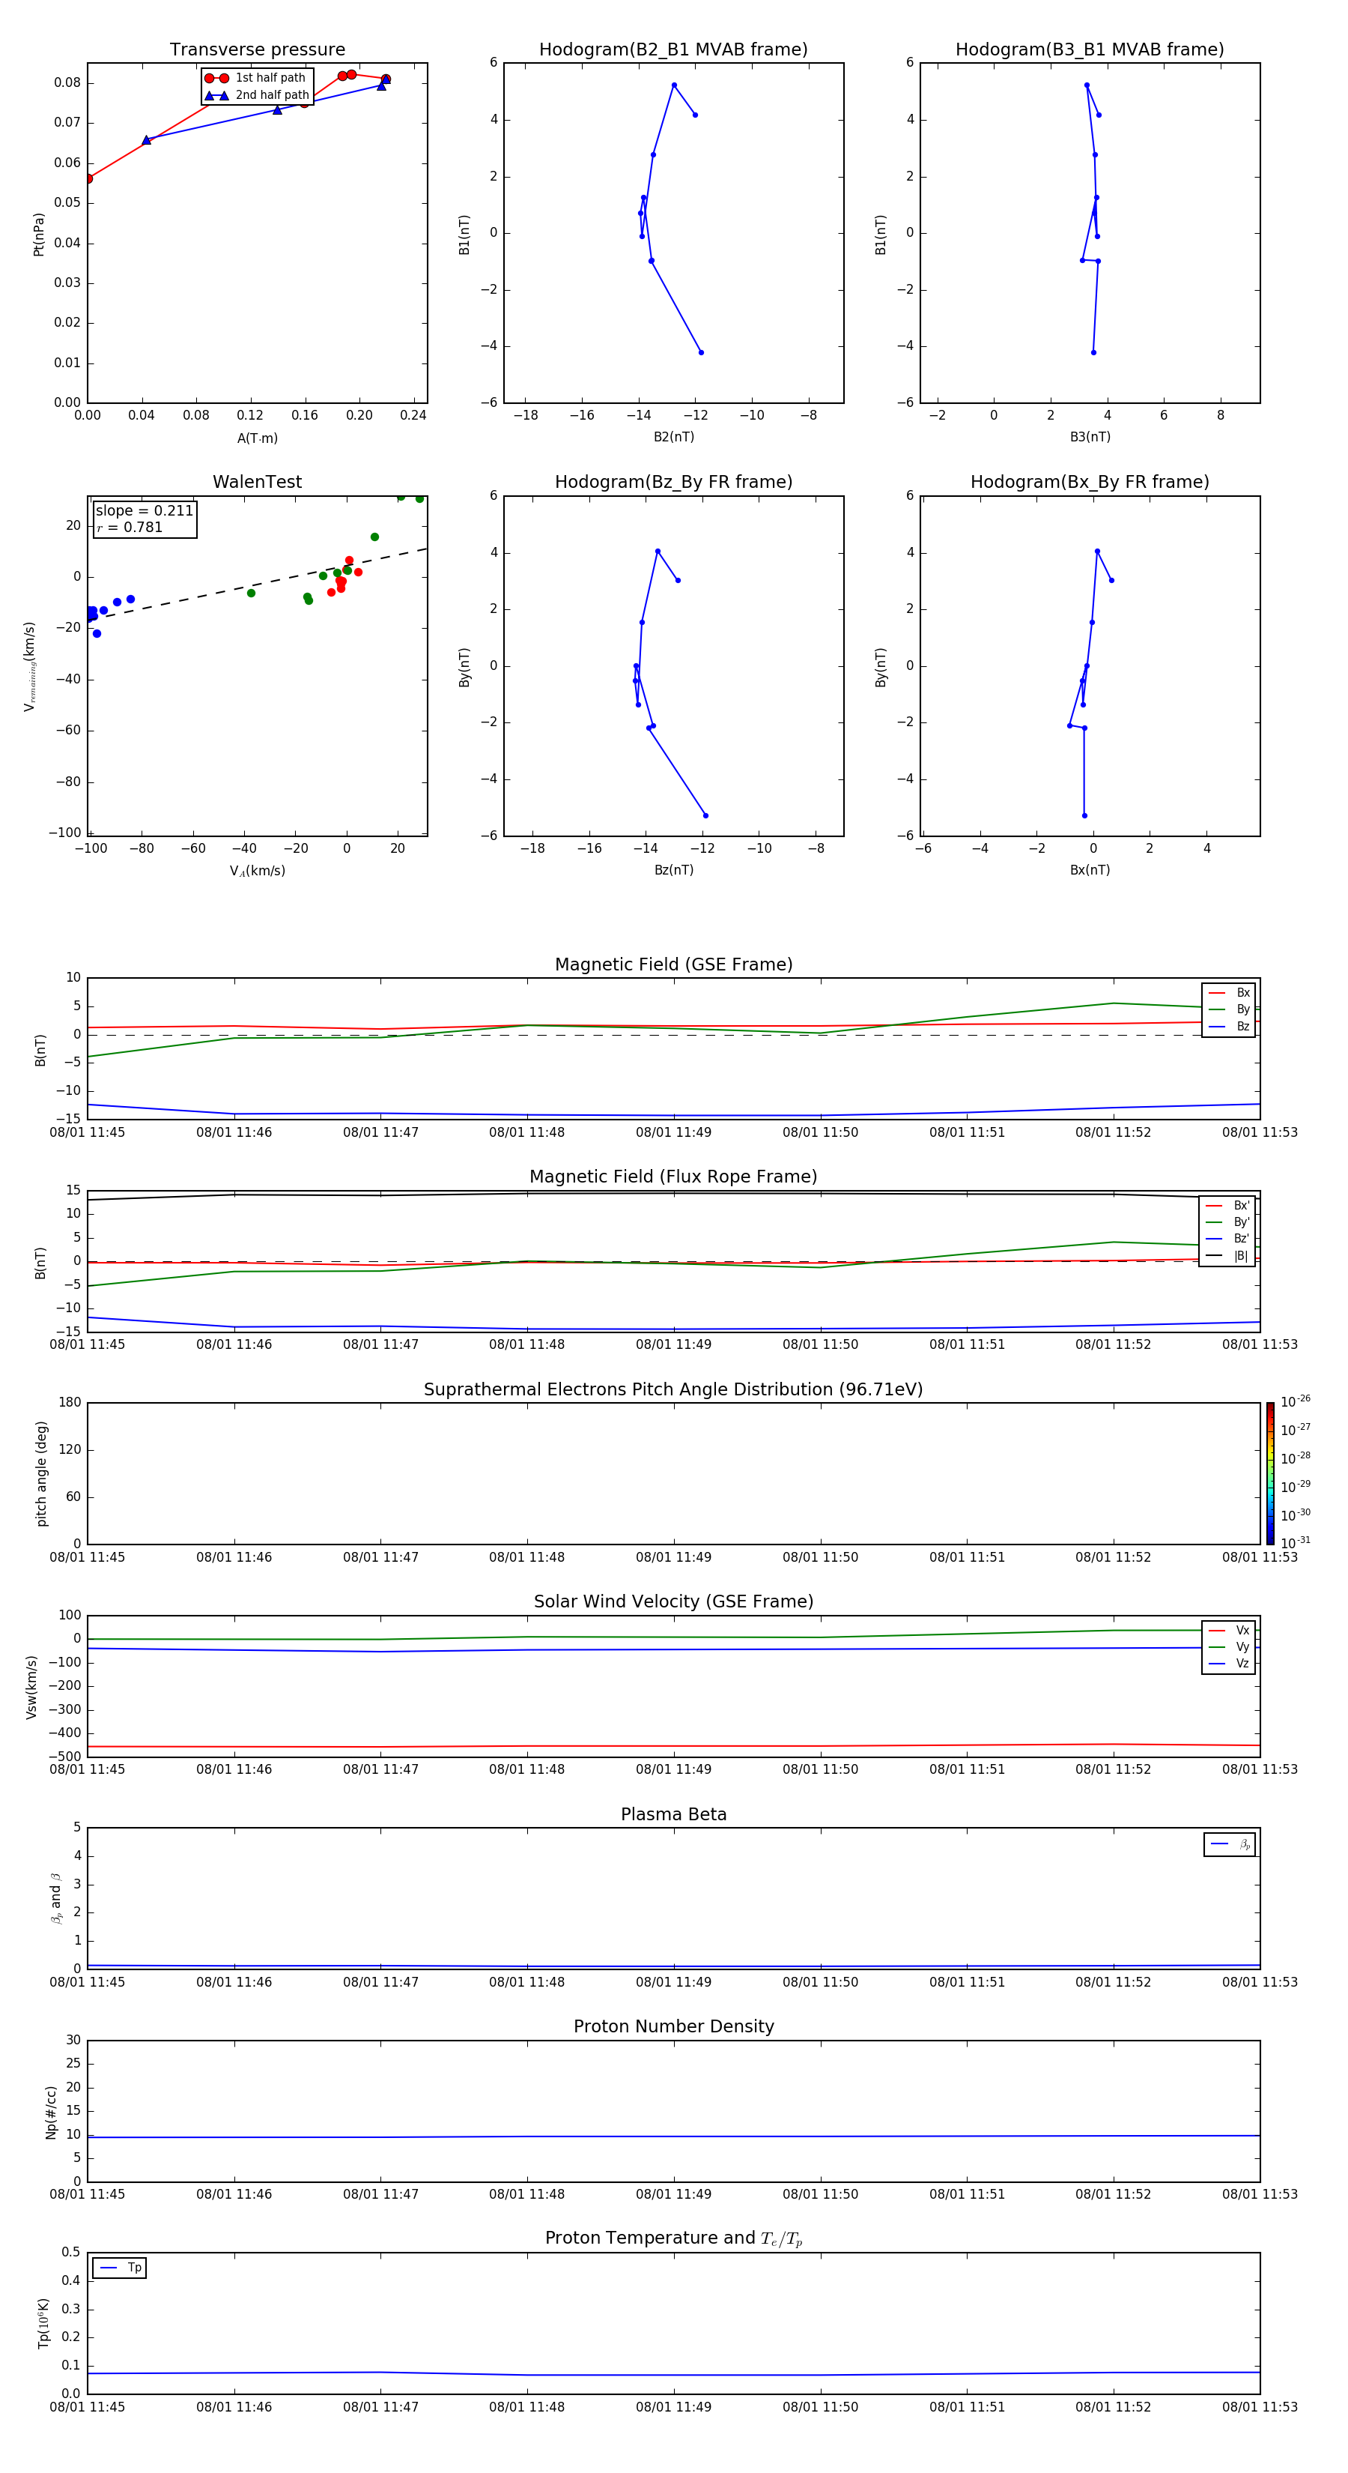Select the Hodogram(Bx_By FR frame) title
Screen dimensions: 1348x2473
pyautogui.click(x=1089, y=482)
